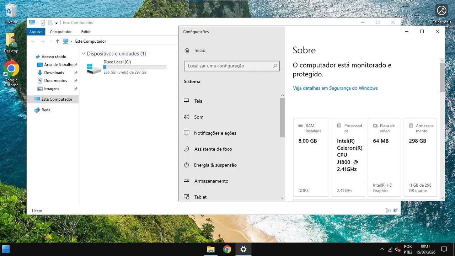Click the Notificações e ações icon
The image size is (455, 256).
(x=186, y=133)
